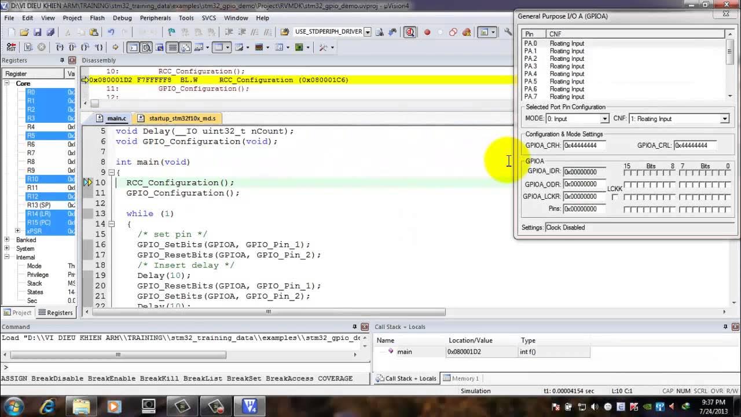Click the New file icon
741x417 pixels.
coord(11,32)
